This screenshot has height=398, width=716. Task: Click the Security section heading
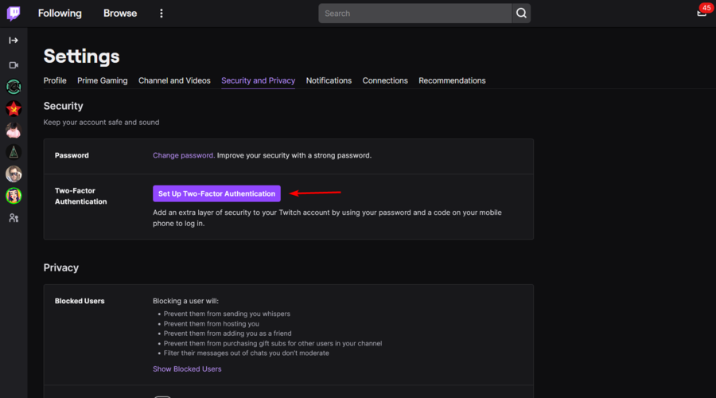[x=63, y=106]
